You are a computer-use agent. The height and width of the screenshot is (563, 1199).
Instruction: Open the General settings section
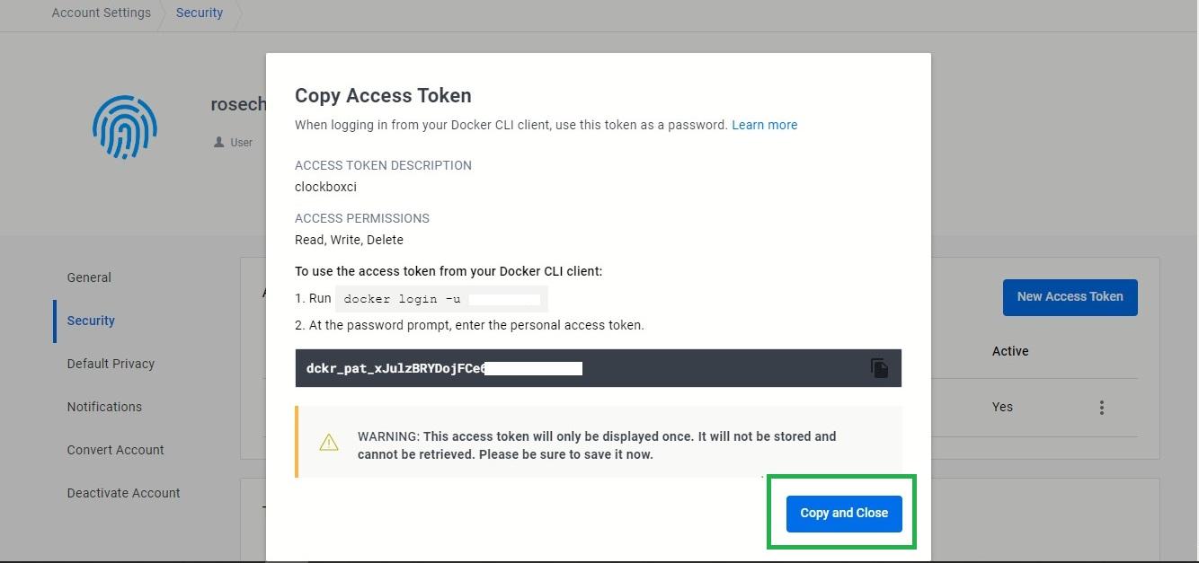[89, 277]
